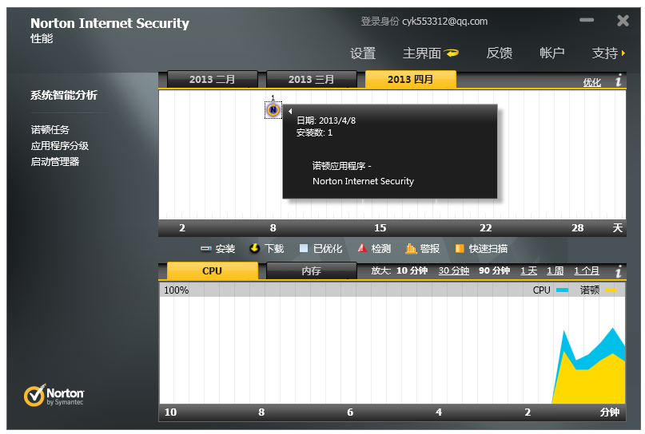Set zoom to 1周
This screenshot has width=645, height=434.
555,271
